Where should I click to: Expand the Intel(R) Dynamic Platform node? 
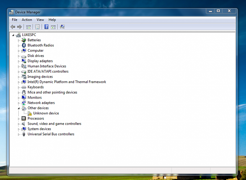(x=19, y=82)
